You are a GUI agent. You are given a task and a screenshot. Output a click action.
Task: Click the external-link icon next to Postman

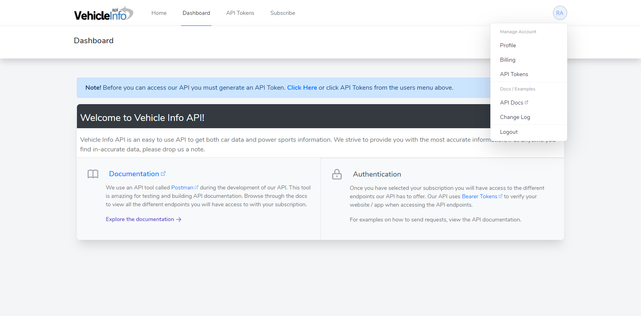coord(196,187)
